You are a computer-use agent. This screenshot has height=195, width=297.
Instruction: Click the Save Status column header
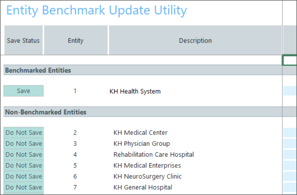24,40
